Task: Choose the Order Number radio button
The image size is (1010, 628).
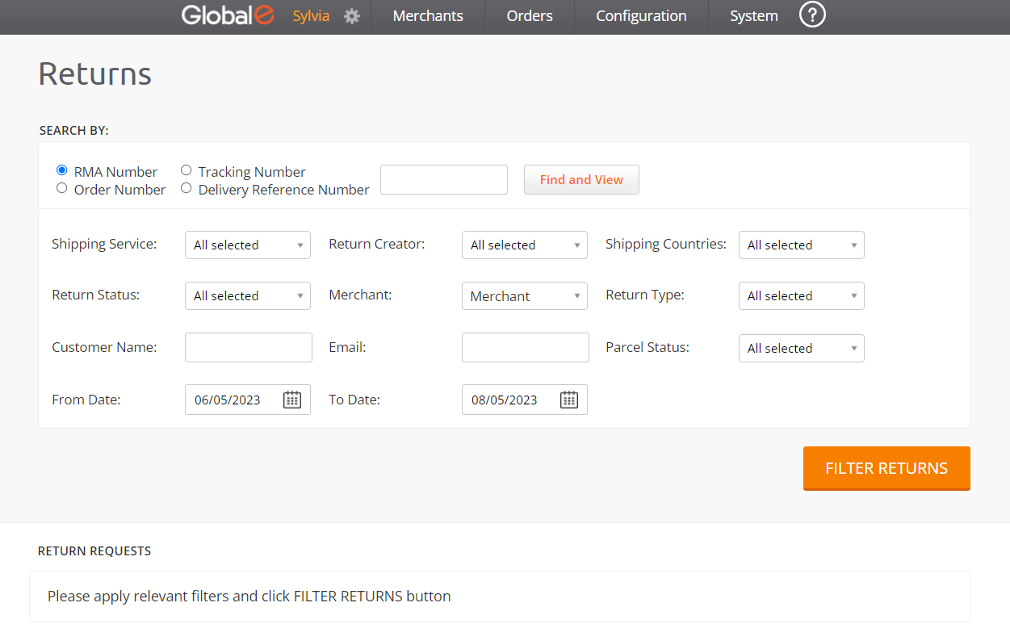Action: (62, 188)
